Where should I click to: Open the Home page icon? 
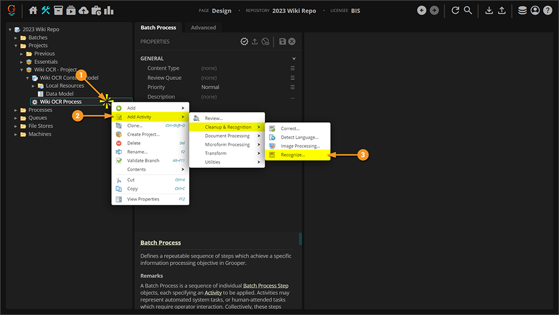point(33,10)
